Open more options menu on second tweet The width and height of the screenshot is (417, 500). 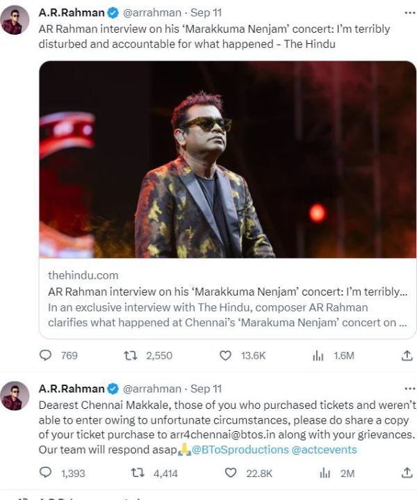tap(409, 389)
